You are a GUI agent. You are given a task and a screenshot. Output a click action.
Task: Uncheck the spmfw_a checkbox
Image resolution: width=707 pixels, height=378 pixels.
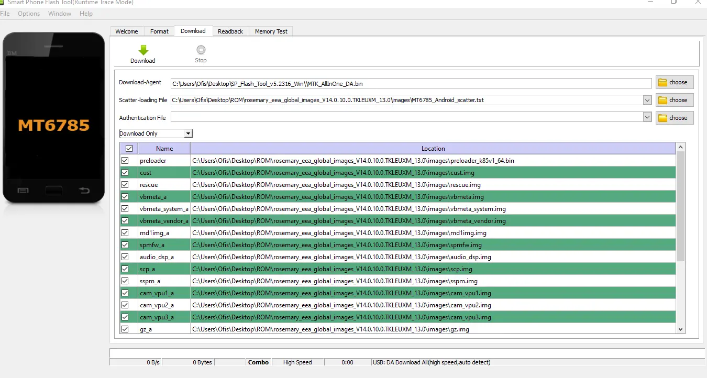pyautogui.click(x=125, y=245)
